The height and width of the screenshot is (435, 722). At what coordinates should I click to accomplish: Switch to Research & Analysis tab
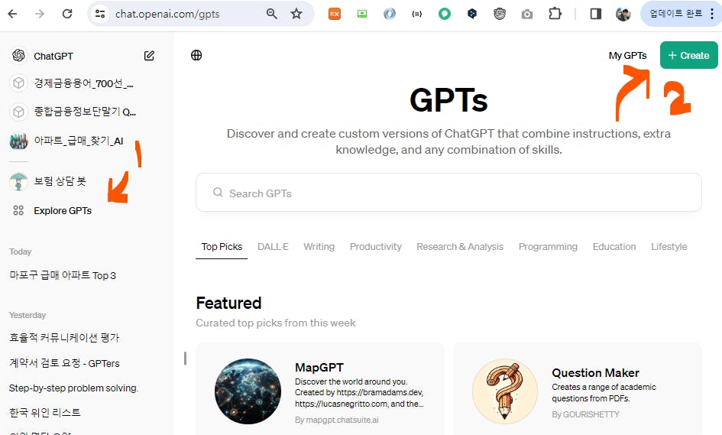coord(460,247)
